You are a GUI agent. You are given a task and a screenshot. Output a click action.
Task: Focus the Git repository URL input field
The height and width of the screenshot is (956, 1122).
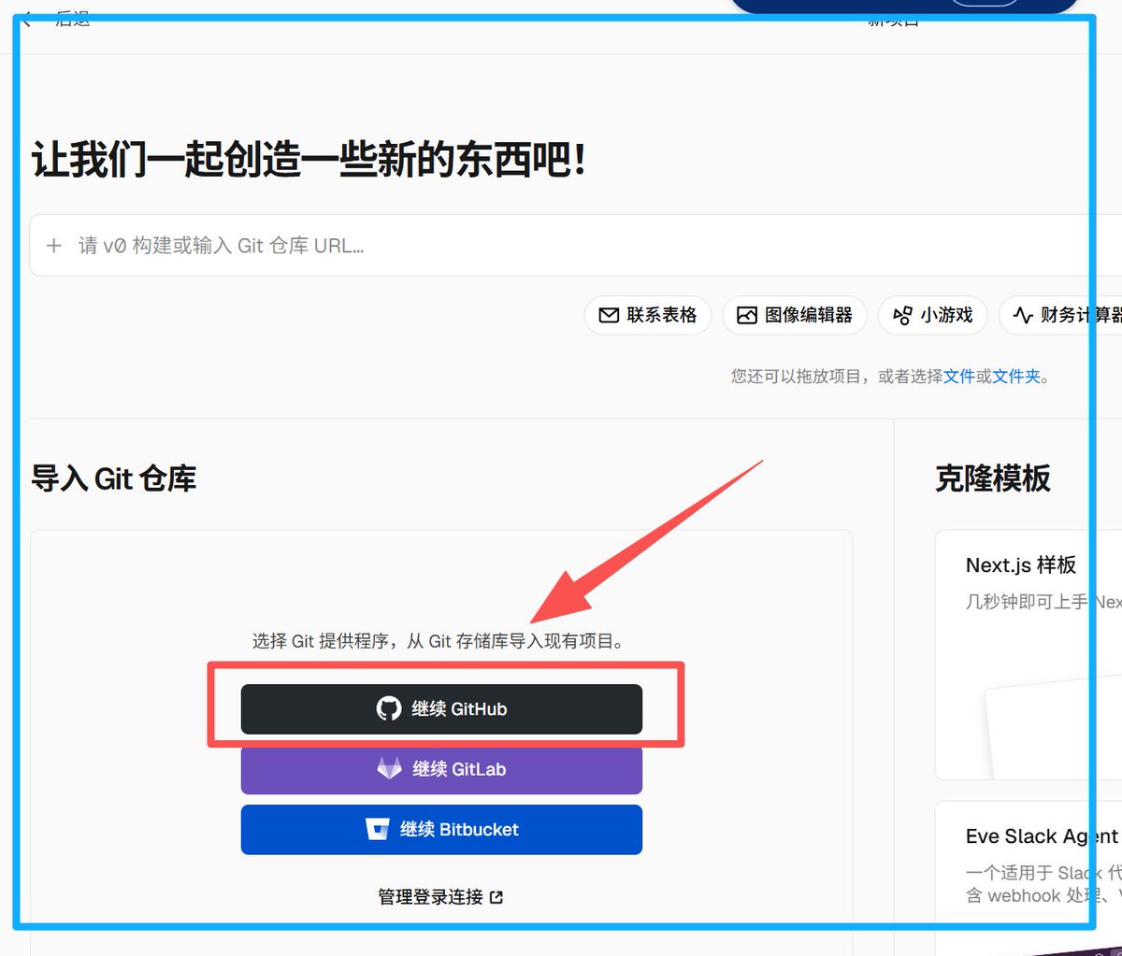[576, 245]
